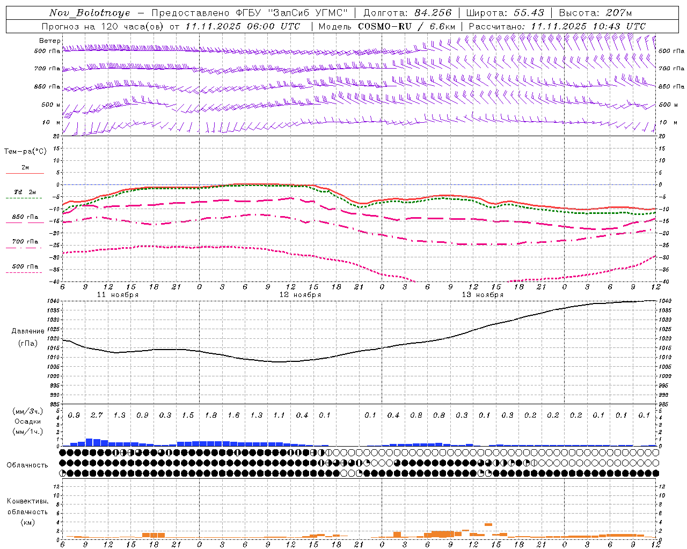Click the "700 гПа" temperature legend entry

(x=25, y=241)
